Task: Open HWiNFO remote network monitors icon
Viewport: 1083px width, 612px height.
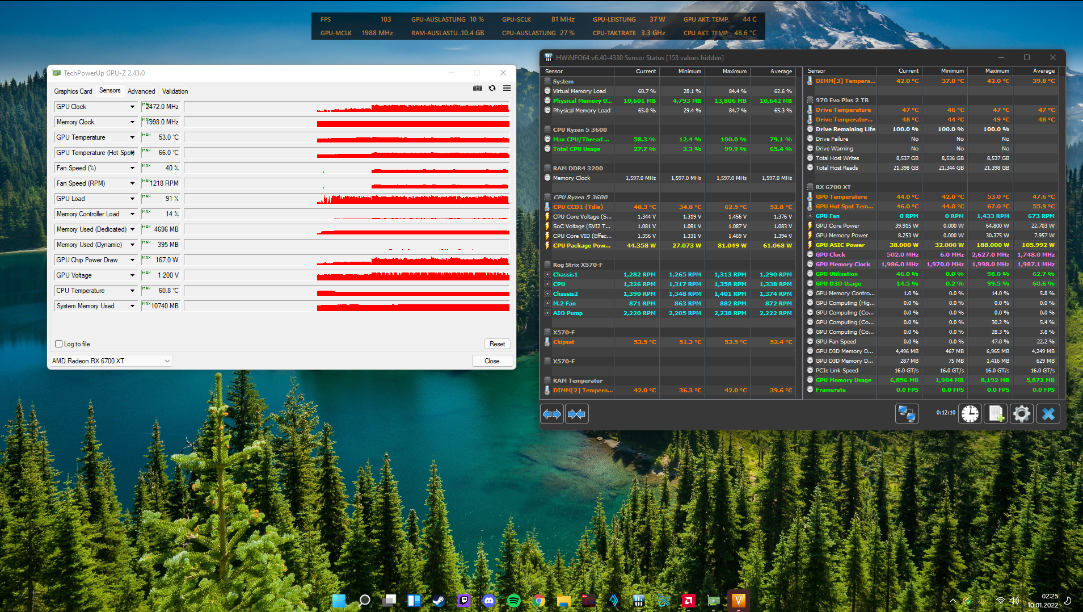Action: [907, 414]
